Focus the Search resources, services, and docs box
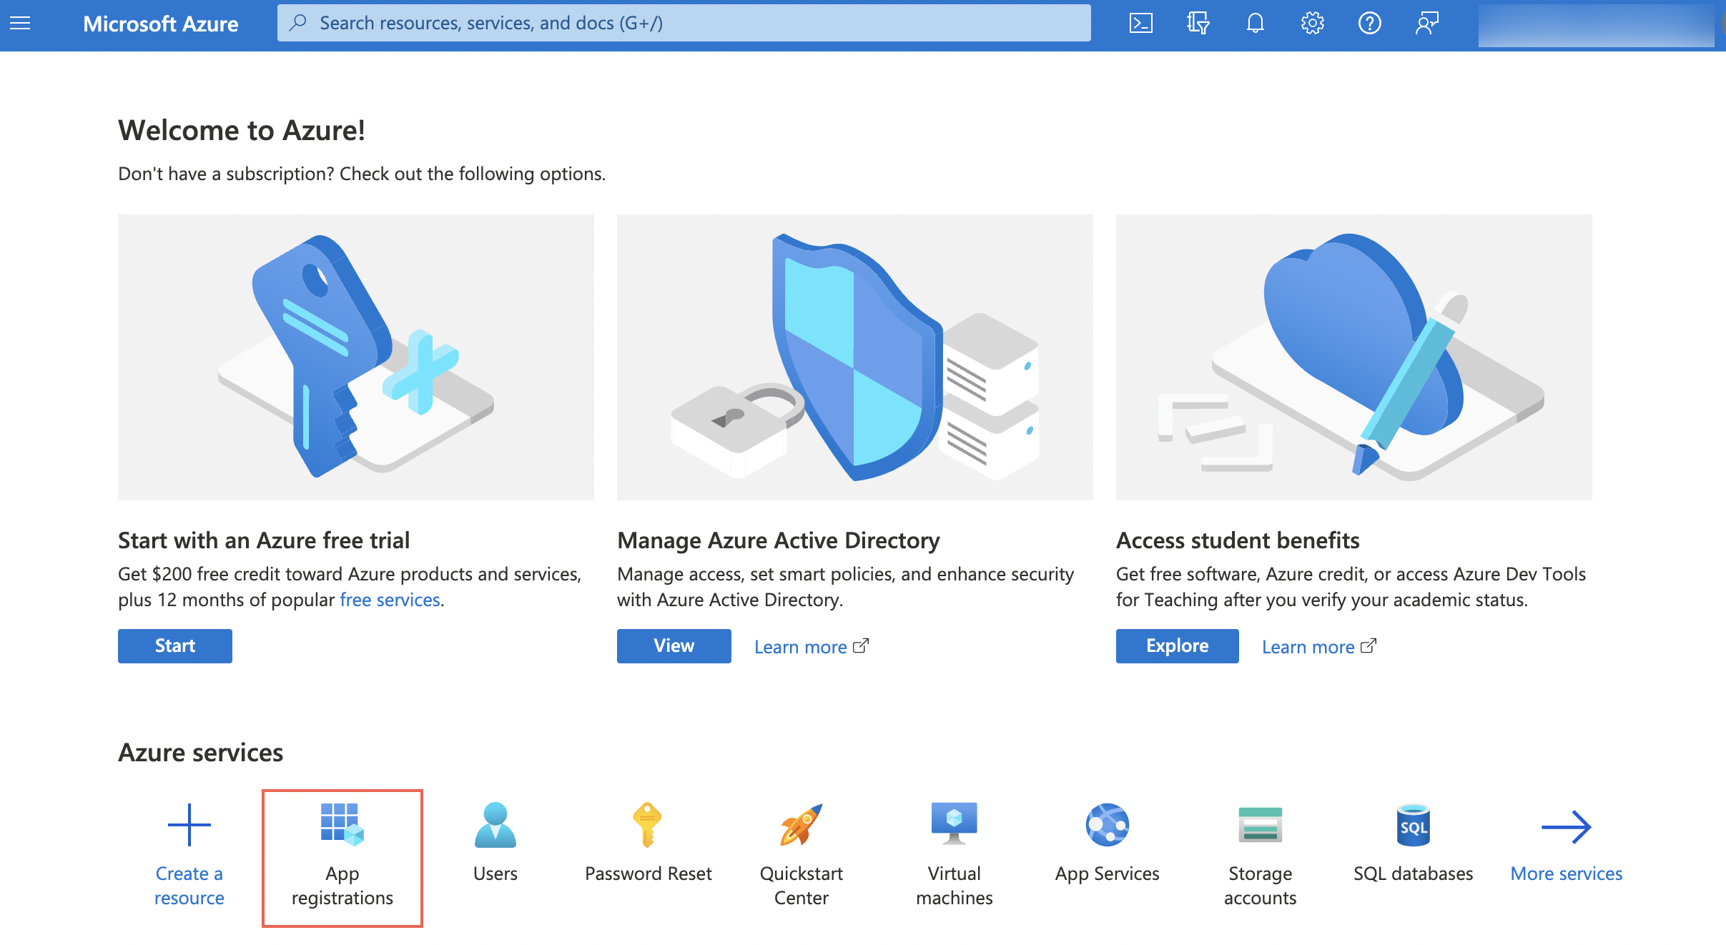 click(684, 24)
